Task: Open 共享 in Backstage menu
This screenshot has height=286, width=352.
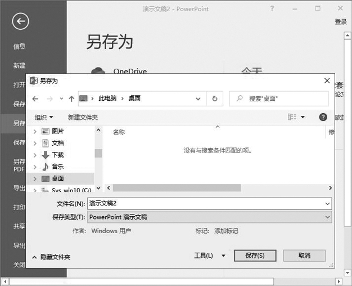Action: coord(19,226)
